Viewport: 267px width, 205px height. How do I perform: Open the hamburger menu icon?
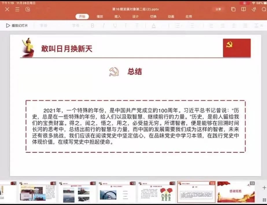click(x=17, y=9)
